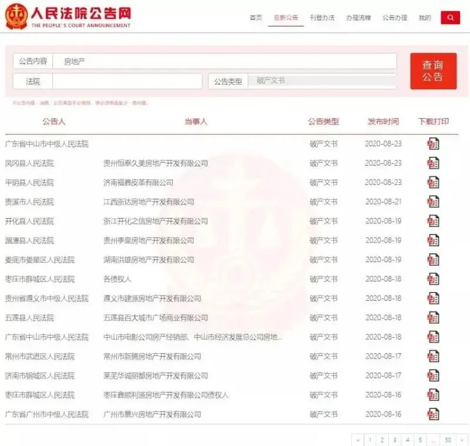Download document for 江西浙达房地产开发有限公司 row
The height and width of the screenshot is (446, 470).
pyautogui.click(x=433, y=202)
